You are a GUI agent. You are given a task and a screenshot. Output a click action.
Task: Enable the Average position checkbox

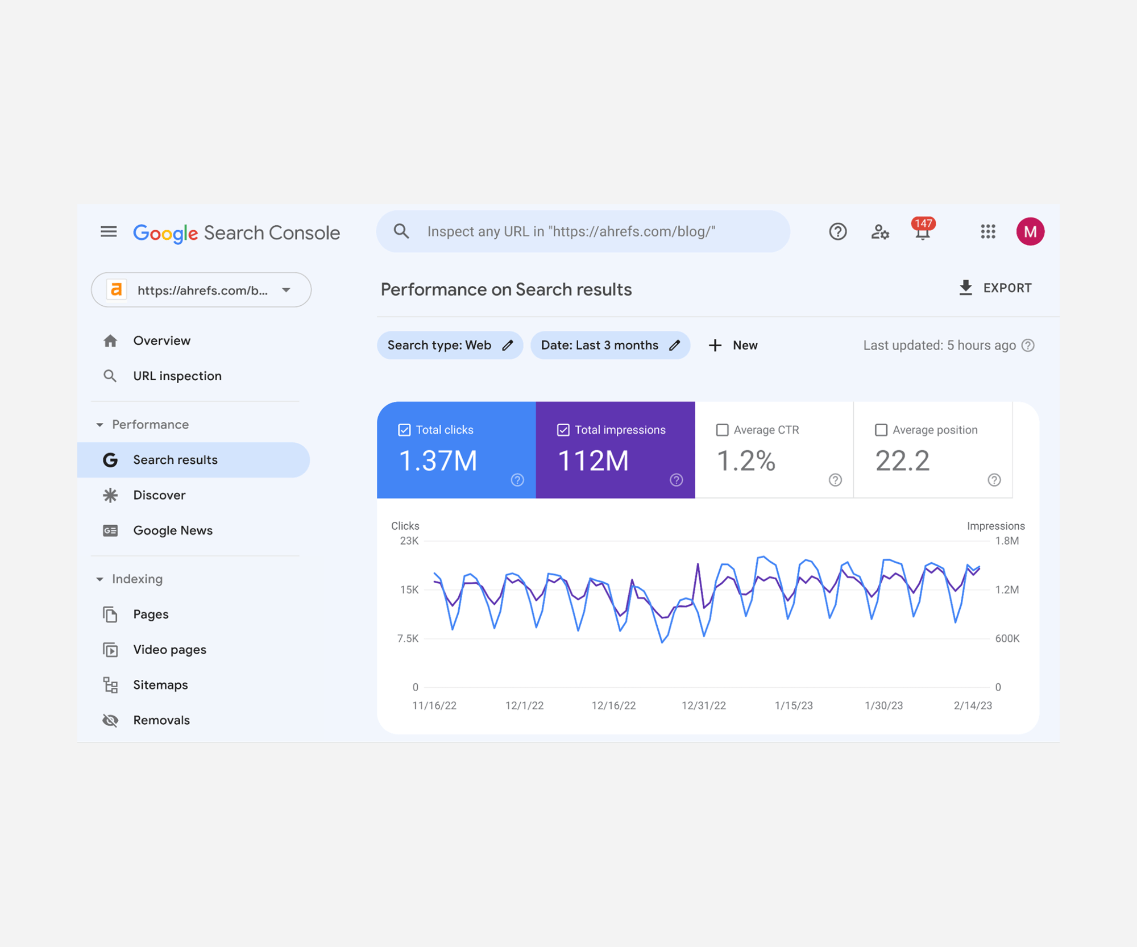[x=881, y=430]
